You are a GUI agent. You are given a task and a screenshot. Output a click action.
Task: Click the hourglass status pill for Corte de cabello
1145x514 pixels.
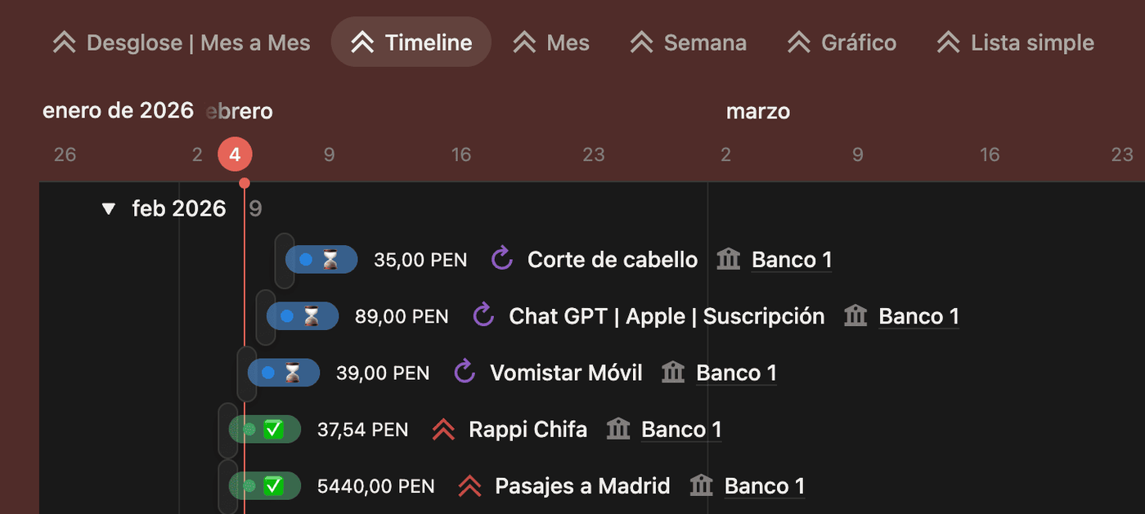coord(321,260)
